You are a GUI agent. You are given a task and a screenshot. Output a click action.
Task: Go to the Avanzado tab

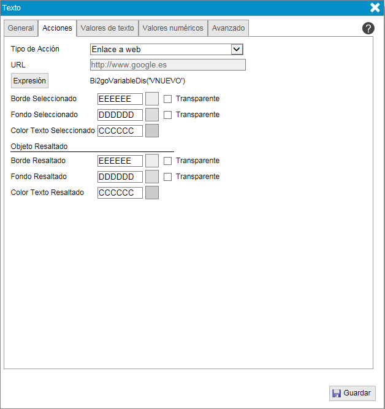click(228, 28)
